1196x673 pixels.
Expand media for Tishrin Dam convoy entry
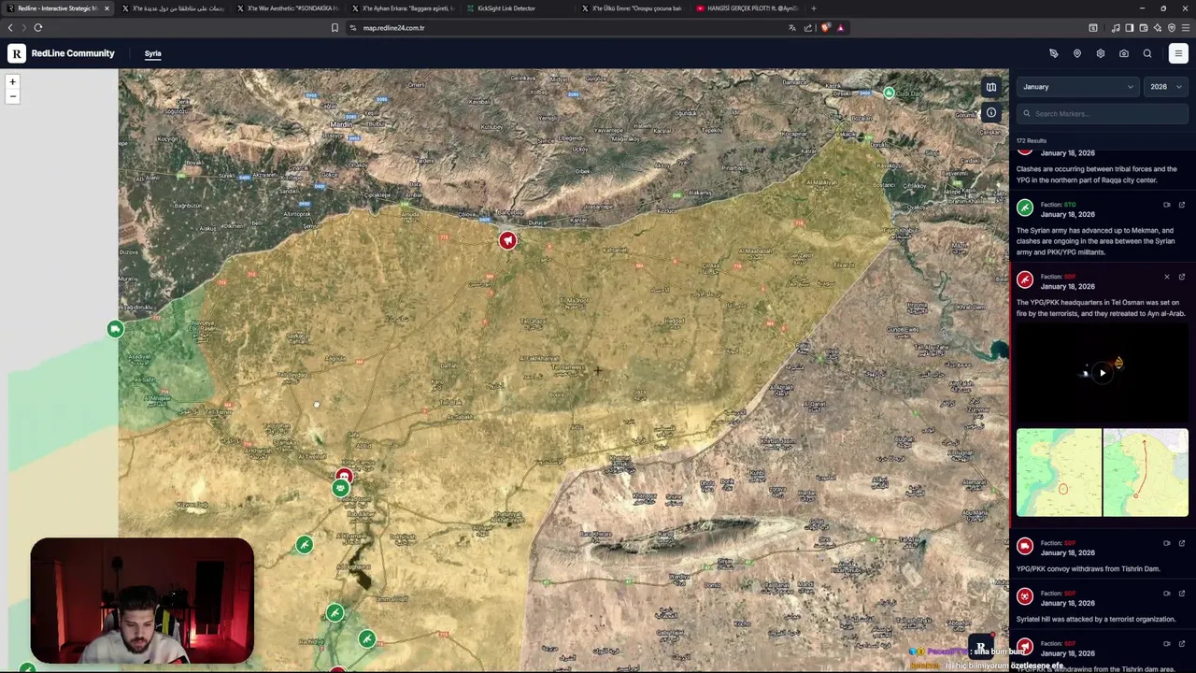tap(1166, 543)
